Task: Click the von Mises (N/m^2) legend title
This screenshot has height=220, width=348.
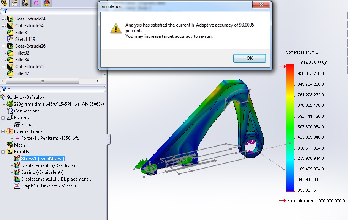Action: [303, 52]
